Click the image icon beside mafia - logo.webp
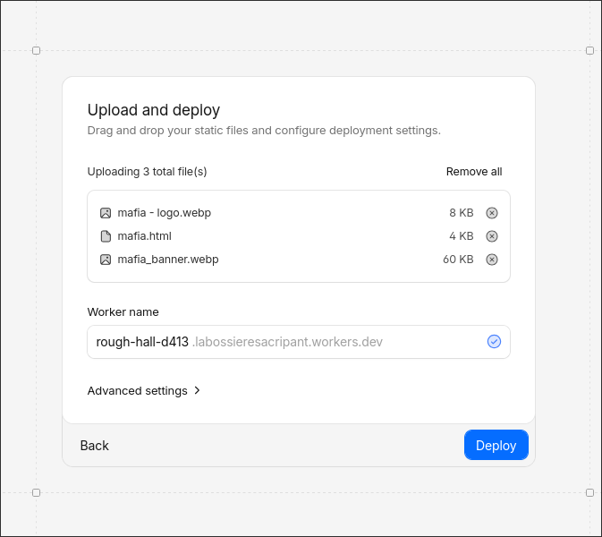This screenshot has height=537, width=602. click(106, 213)
